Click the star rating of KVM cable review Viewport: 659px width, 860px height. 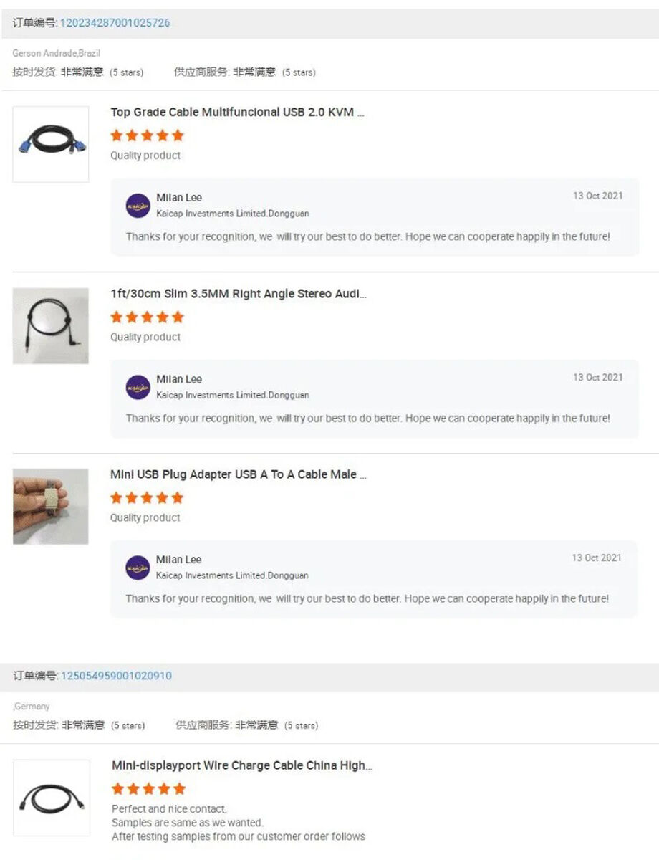pos(147,135)
